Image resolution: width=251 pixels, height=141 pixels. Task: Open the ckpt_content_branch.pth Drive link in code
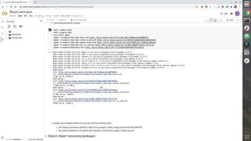[x=126, y=40]
